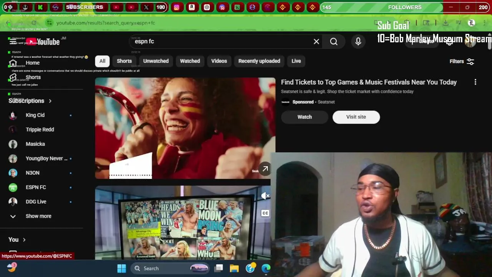Viewport: 492px width, 277px height.
Task: Open DDG Live channel avatar
Action: (13, 202)
